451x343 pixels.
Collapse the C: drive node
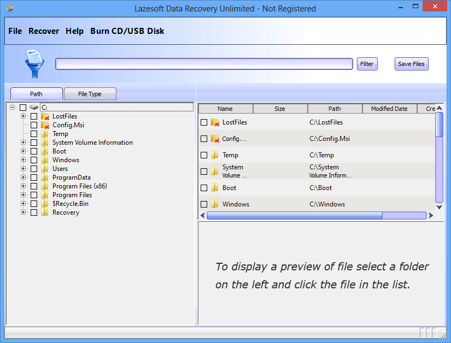(x=13, y=107)
